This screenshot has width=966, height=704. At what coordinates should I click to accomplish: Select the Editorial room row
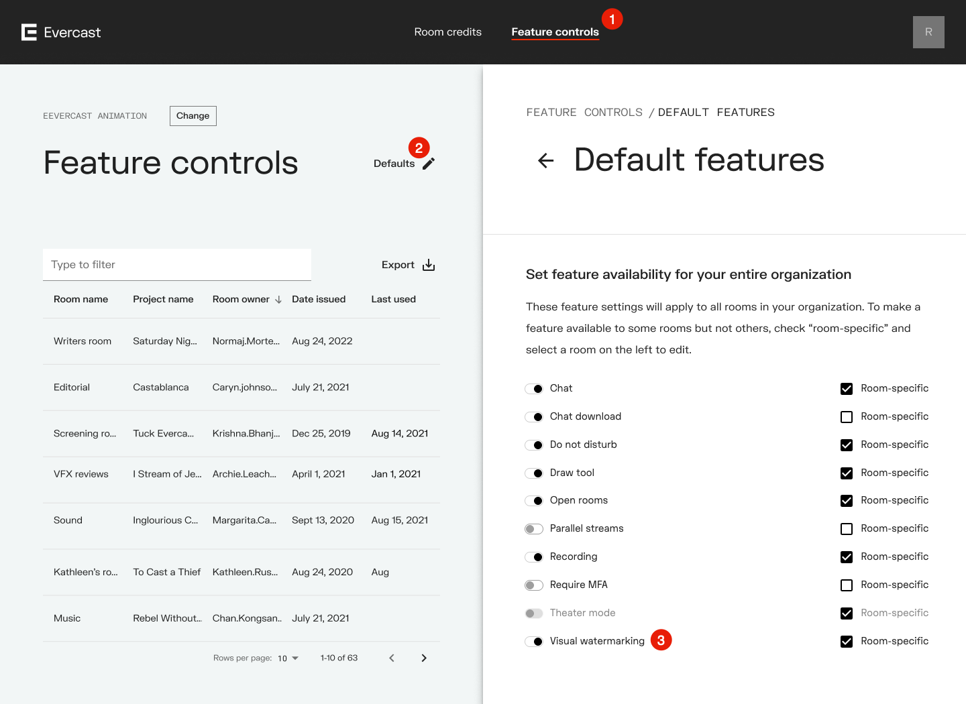(241, 388)
